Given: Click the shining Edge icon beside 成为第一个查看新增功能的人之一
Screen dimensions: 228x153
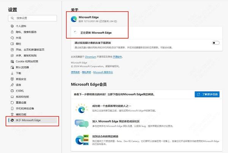Looking at the screenshot, I should coord(82,109).
